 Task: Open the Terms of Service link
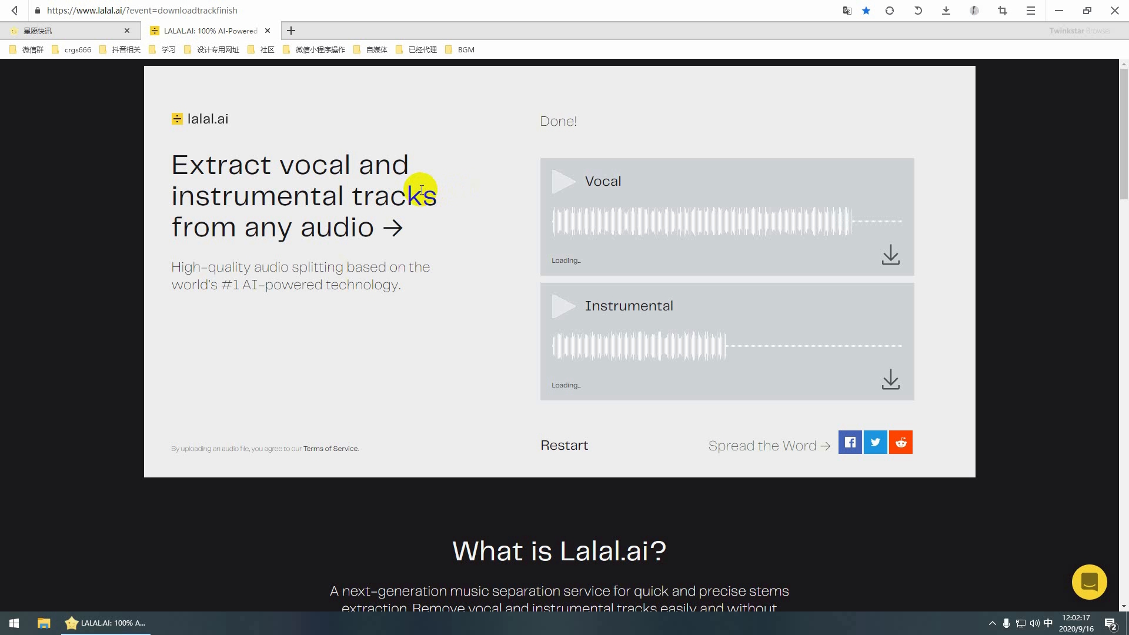pyautogui.click(x=330, y=449)
